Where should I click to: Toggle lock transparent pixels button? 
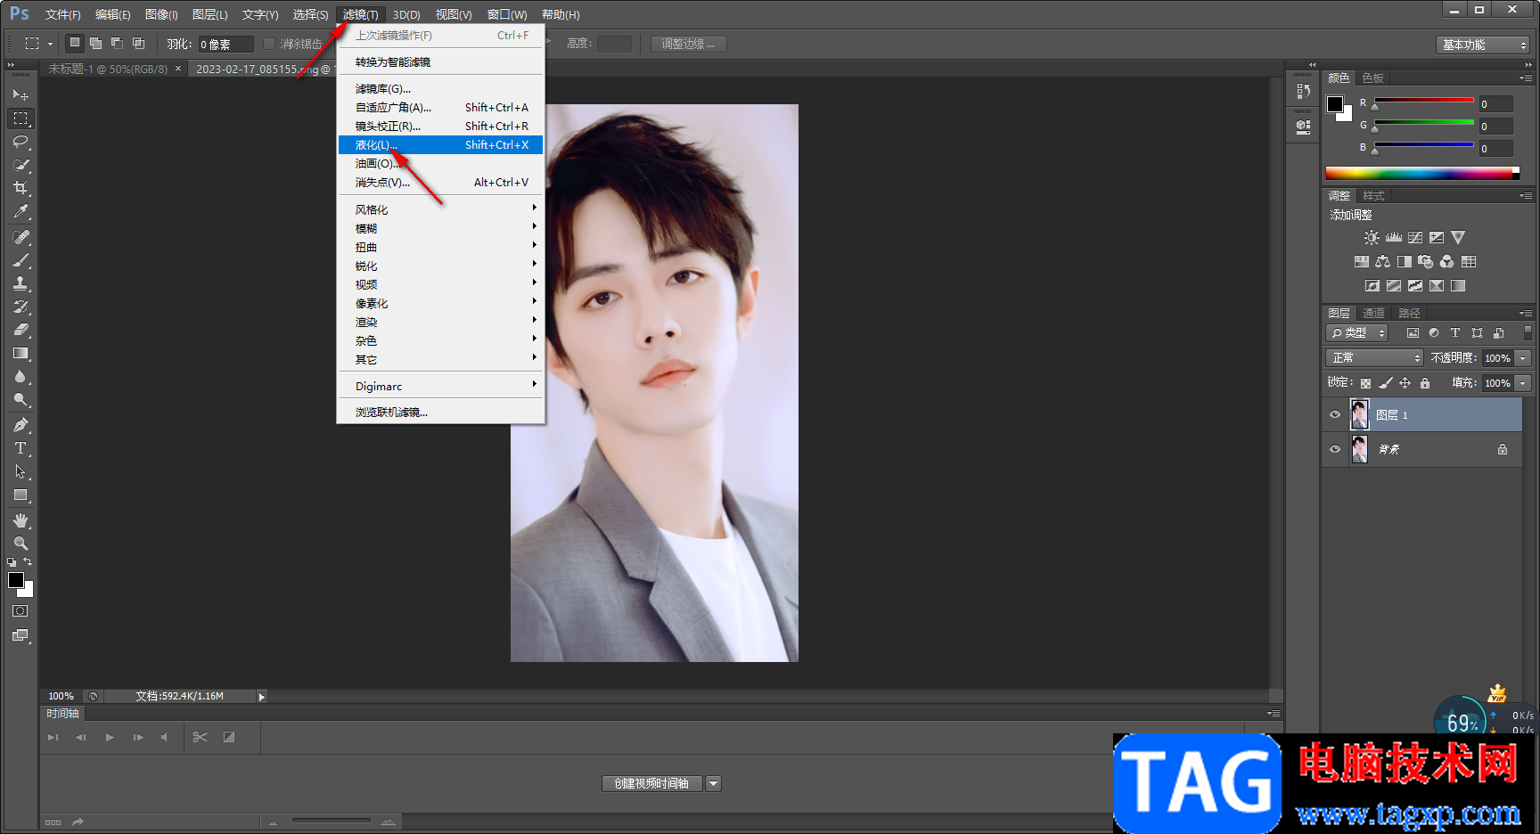click(x=1365, y=383)
